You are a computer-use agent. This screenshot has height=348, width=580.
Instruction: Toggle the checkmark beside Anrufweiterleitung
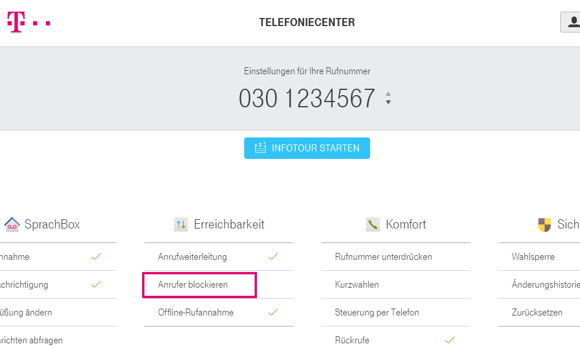click(x=273, y=256)
